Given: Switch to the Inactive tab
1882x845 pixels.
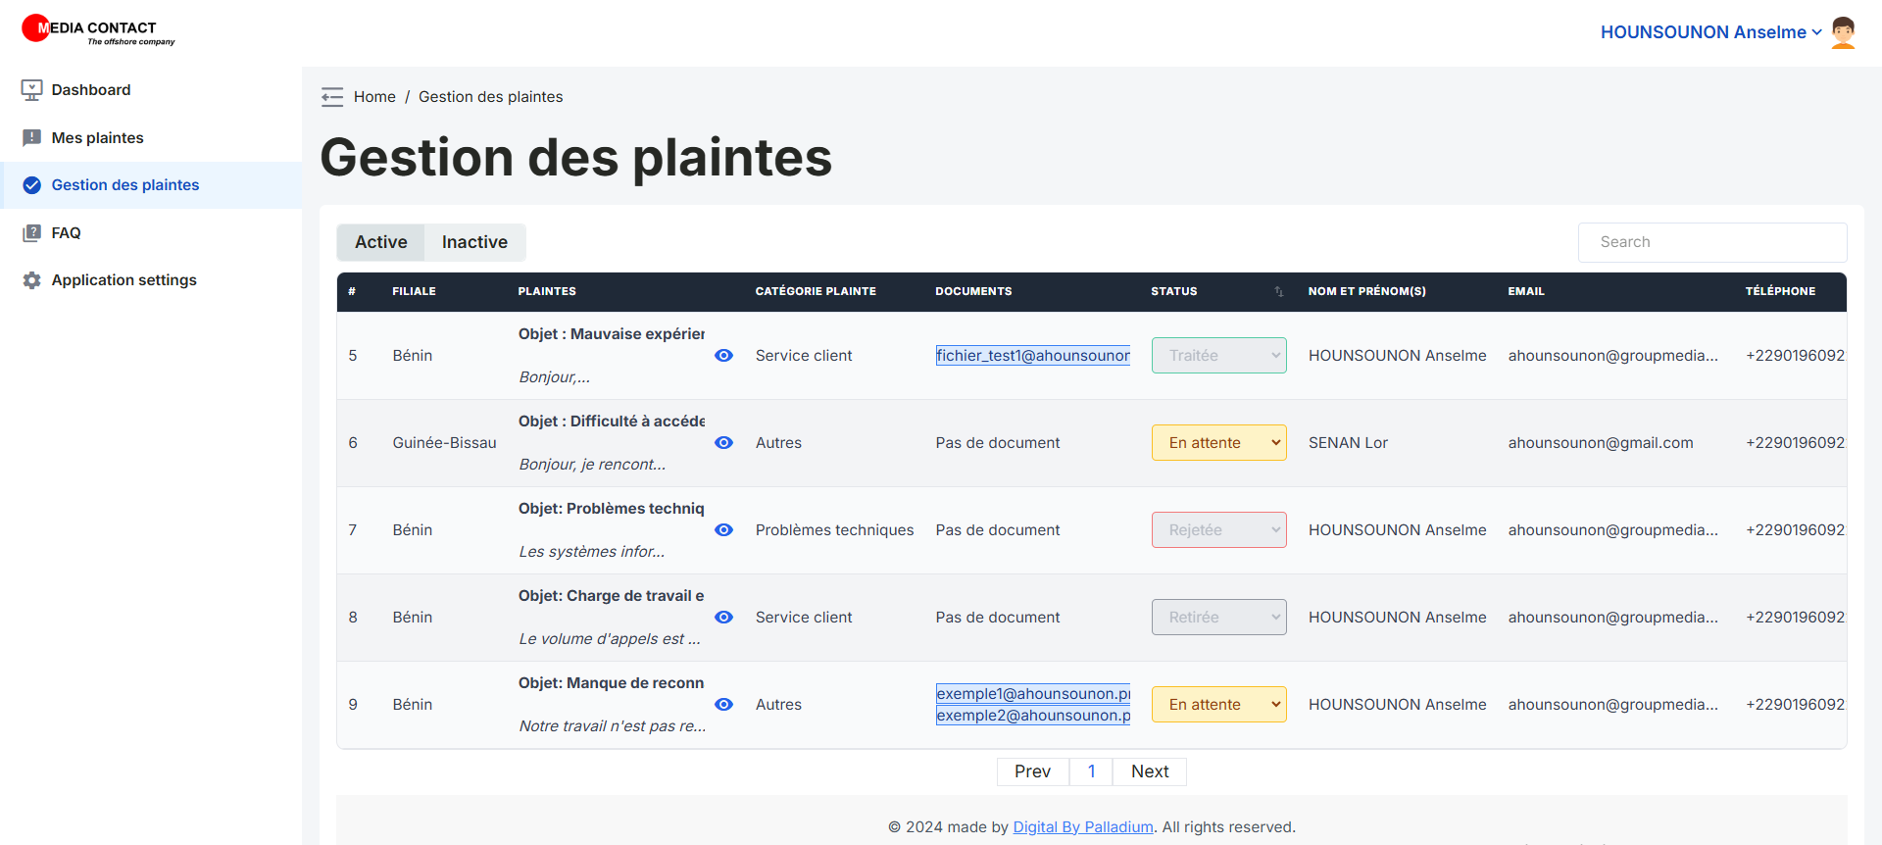Looking at the screenshot, I should [474, 242].
